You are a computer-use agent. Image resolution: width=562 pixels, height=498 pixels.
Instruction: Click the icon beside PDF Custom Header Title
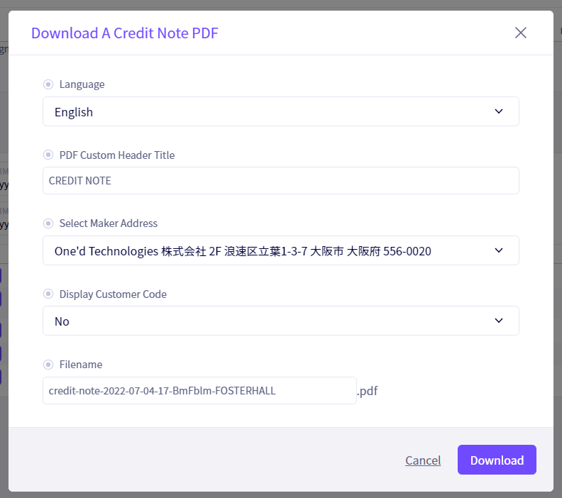tap(48, 155)
